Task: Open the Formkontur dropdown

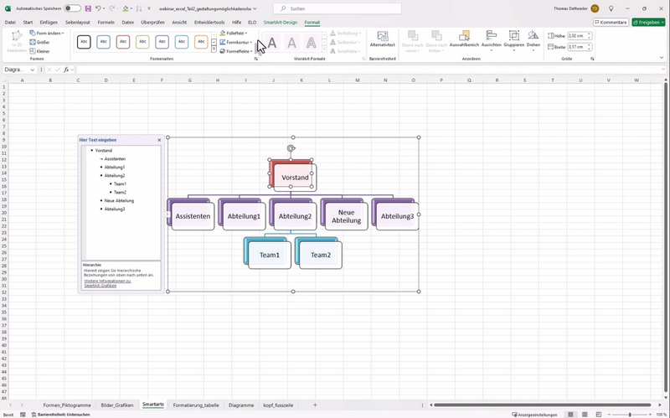Action: click(x=238, y=42)
